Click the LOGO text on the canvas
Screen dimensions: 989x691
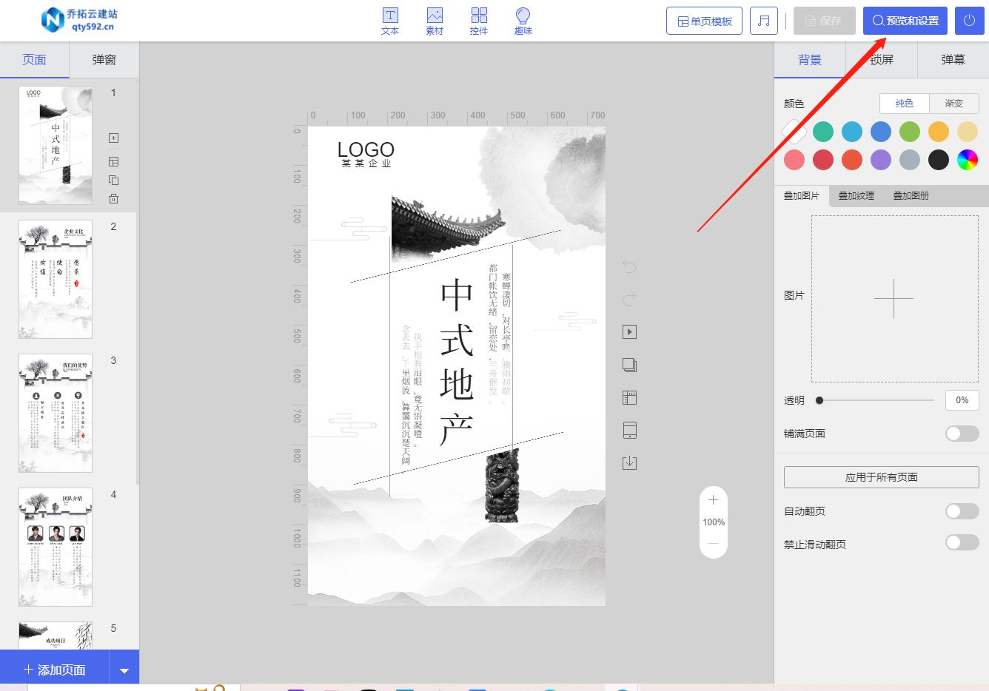click(x=366, y=149)
